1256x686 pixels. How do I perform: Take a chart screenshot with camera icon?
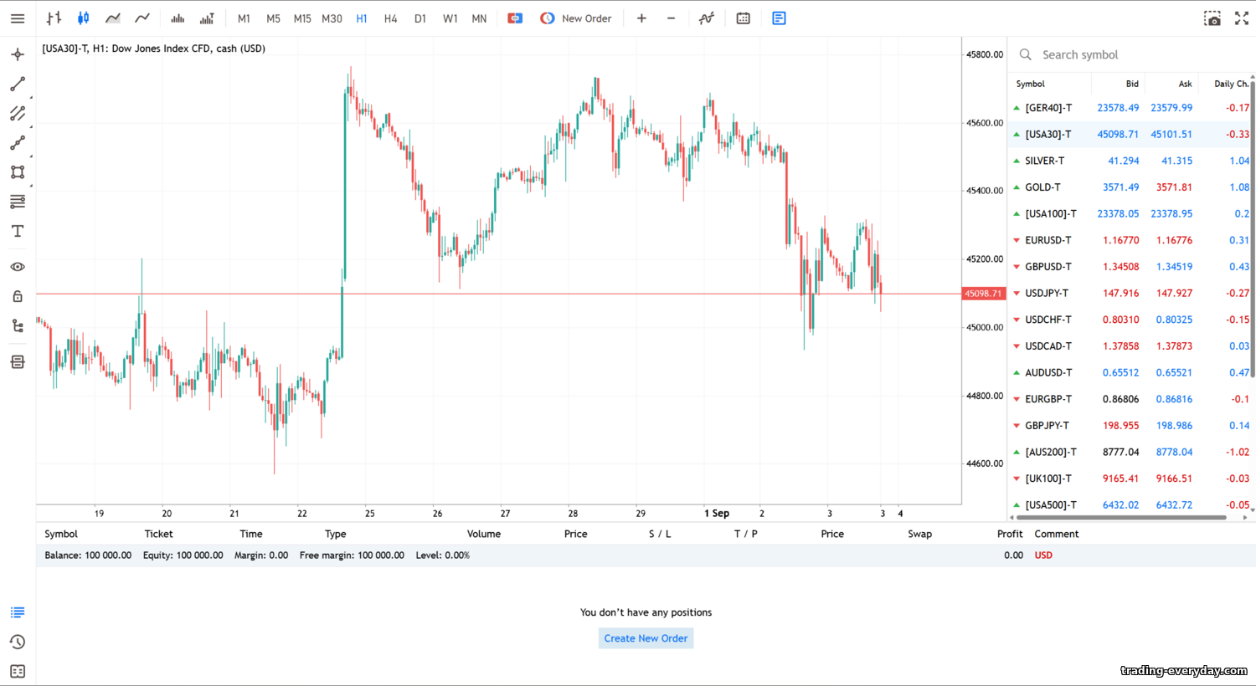point(1212,18)
